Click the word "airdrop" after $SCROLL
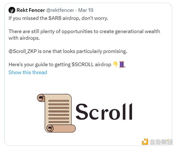The image size is (176, 148). click(103, 65)
